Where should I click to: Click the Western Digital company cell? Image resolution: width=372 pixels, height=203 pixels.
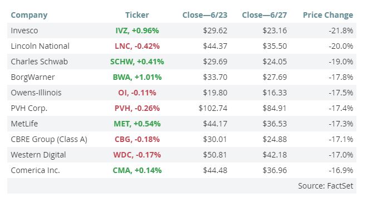coord(38,155)
